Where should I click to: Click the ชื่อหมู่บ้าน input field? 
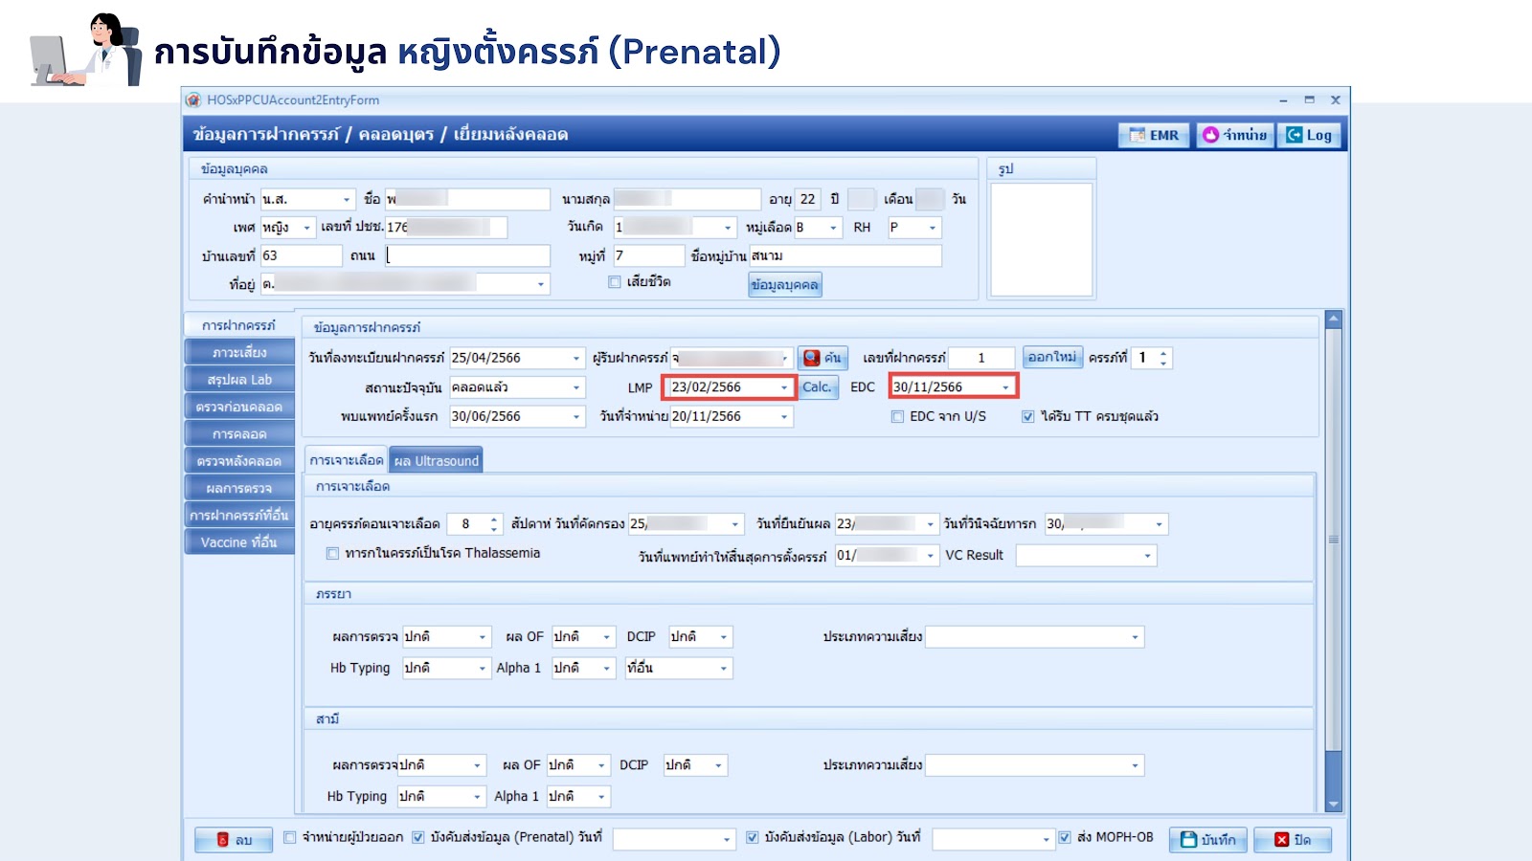pos(845,255)
